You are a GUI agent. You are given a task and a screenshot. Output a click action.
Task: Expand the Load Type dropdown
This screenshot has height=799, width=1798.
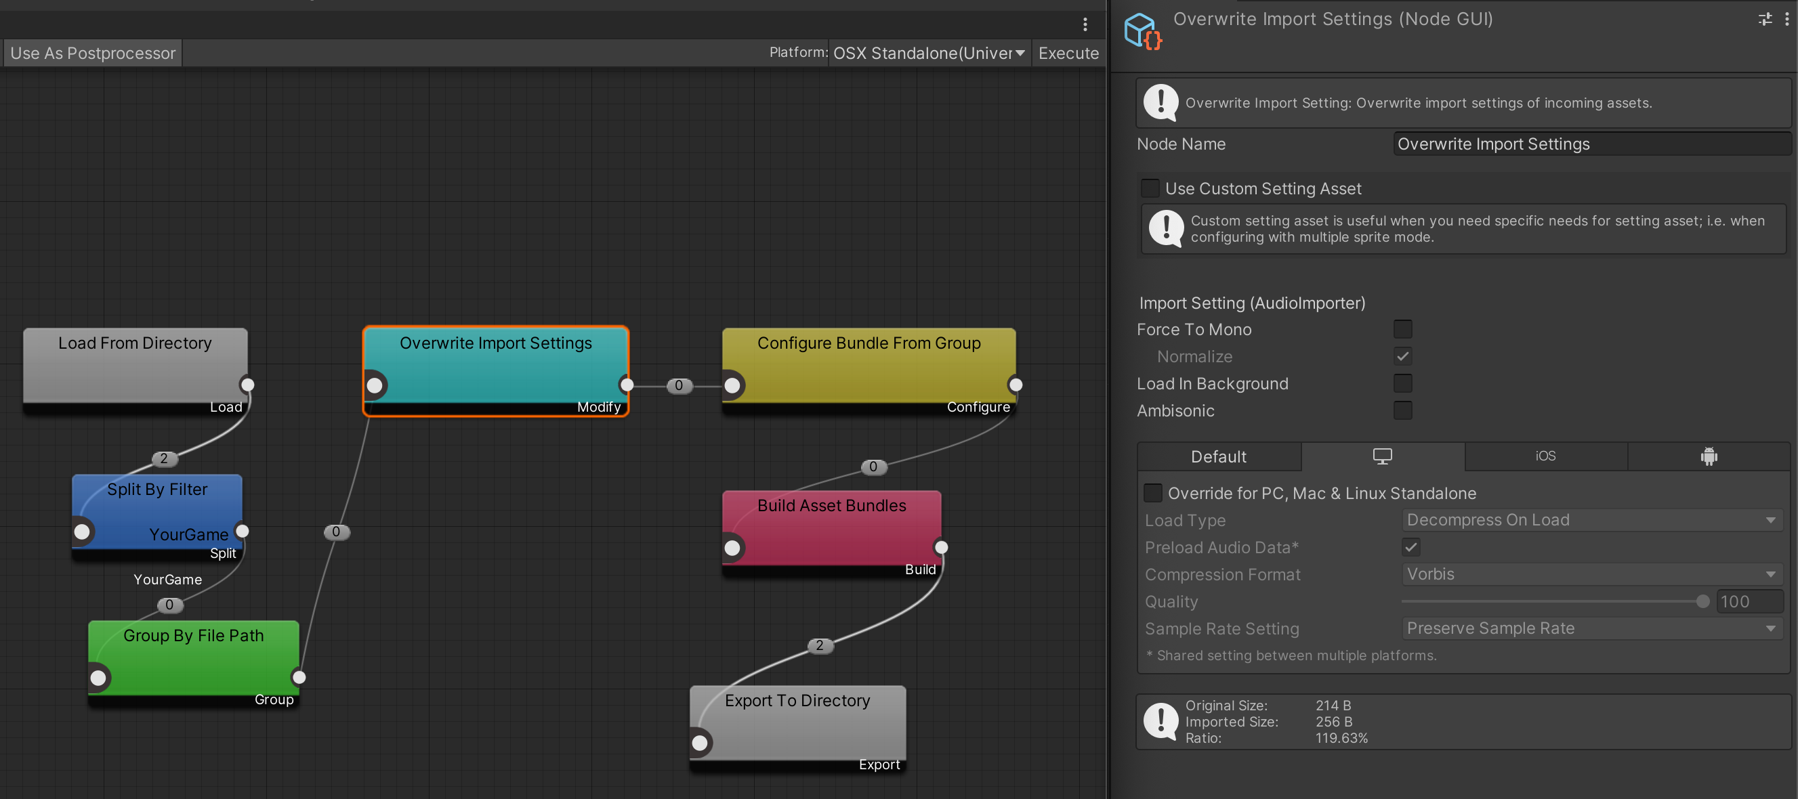(x=1591, y=520)
